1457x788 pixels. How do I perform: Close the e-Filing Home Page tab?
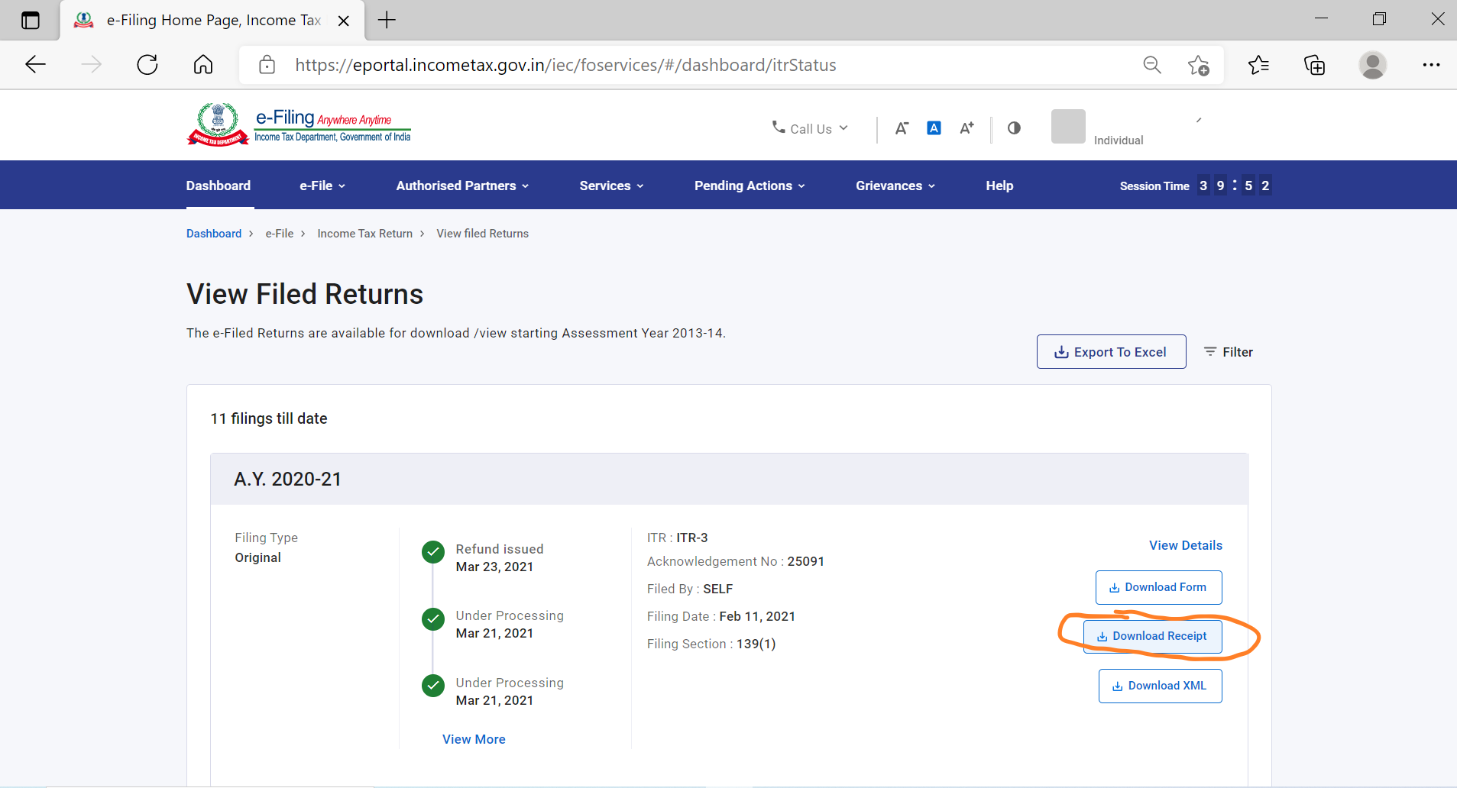(x=344, y=21)
